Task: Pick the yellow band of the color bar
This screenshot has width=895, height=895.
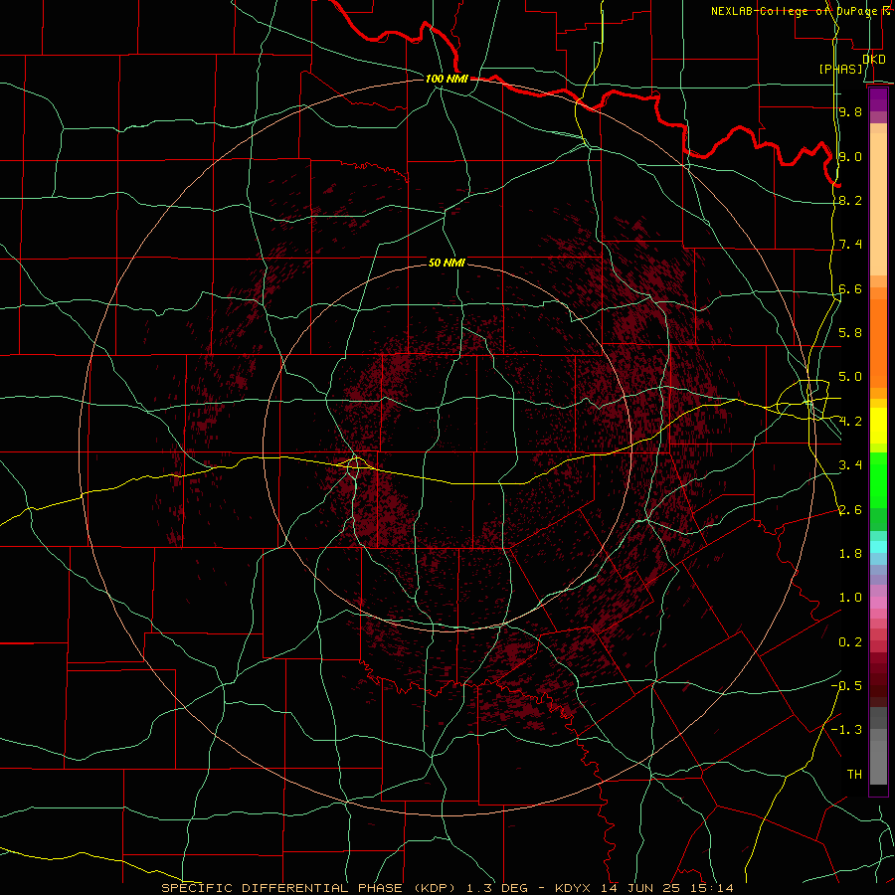Action: pos(878,426)
